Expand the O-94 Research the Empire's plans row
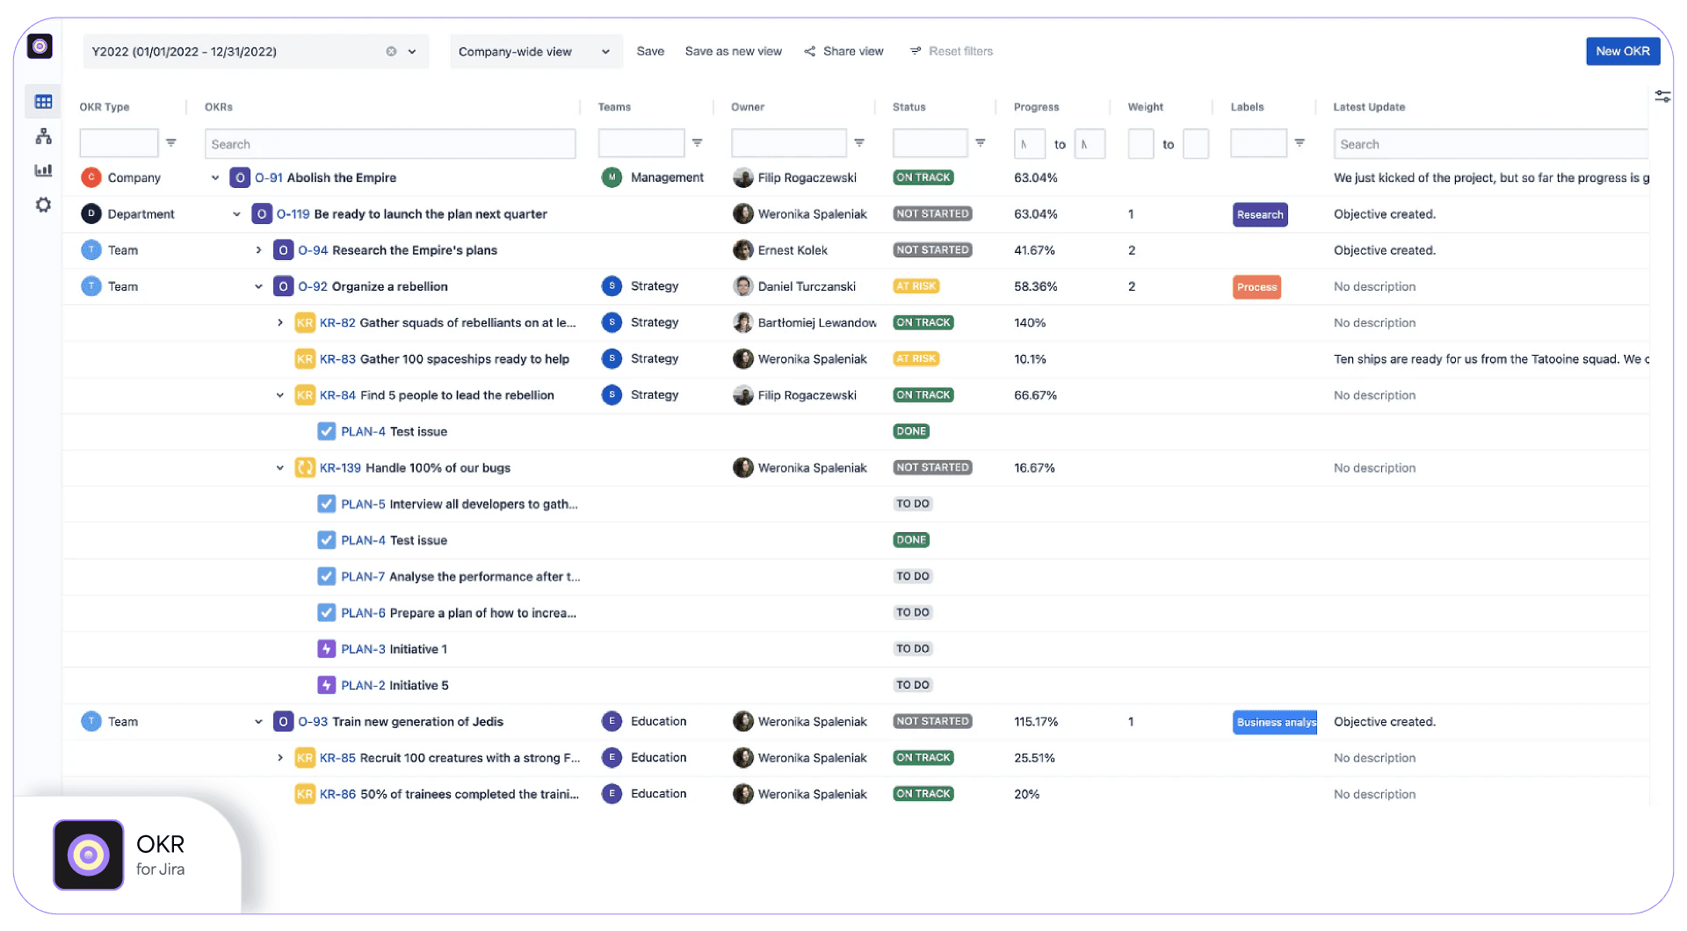This screenshot has width=1687, height=931. 258,250
